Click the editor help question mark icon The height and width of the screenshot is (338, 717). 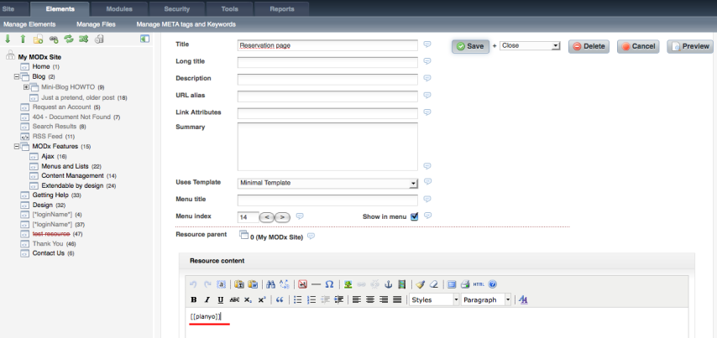493,284
